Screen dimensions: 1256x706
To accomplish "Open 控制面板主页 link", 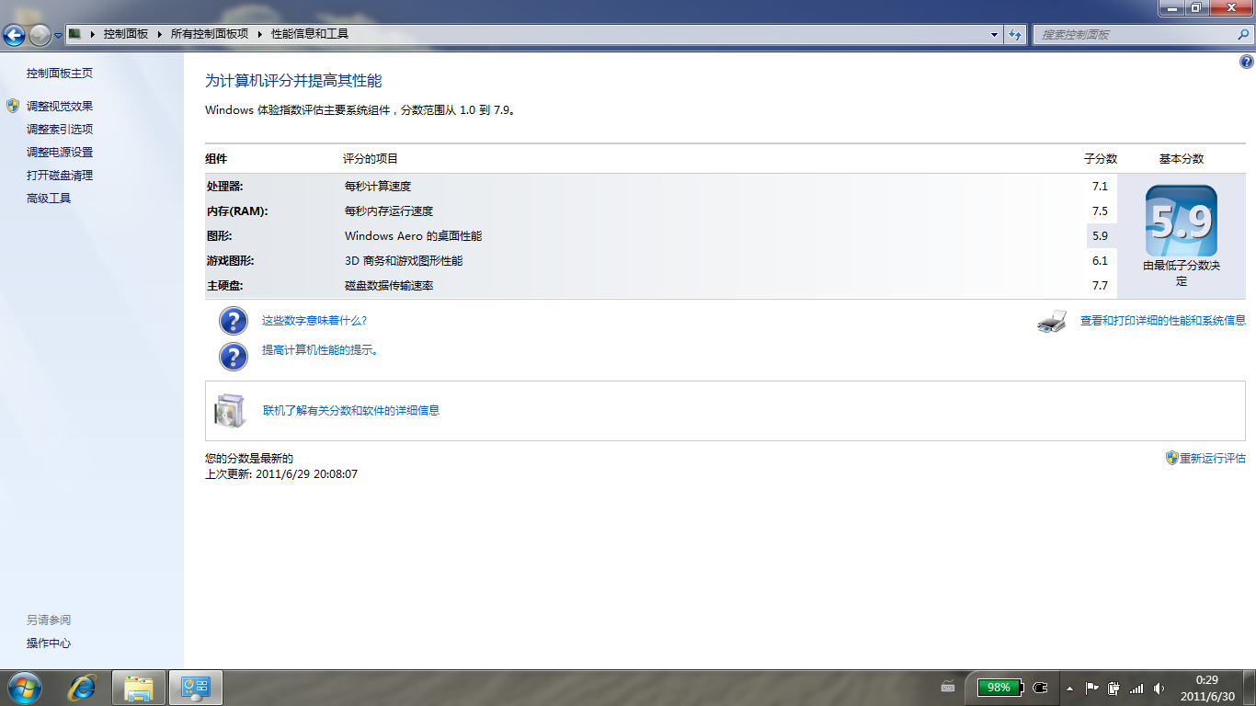I will coord(60,74).
